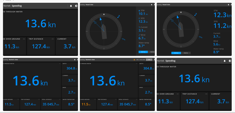
Task: Select North up in Vessel view showing 8.7° water temp
Action: pyautogui.click(x=143, y=52)
